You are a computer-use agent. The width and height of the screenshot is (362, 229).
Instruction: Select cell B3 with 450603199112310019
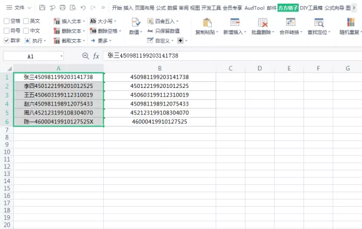point(160,95)
